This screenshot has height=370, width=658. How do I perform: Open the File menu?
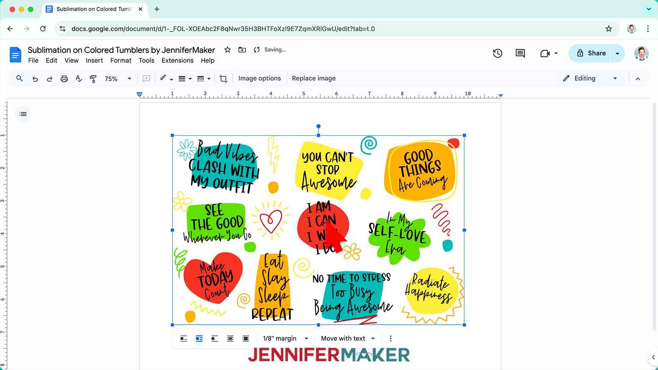[x=33, y=61]
